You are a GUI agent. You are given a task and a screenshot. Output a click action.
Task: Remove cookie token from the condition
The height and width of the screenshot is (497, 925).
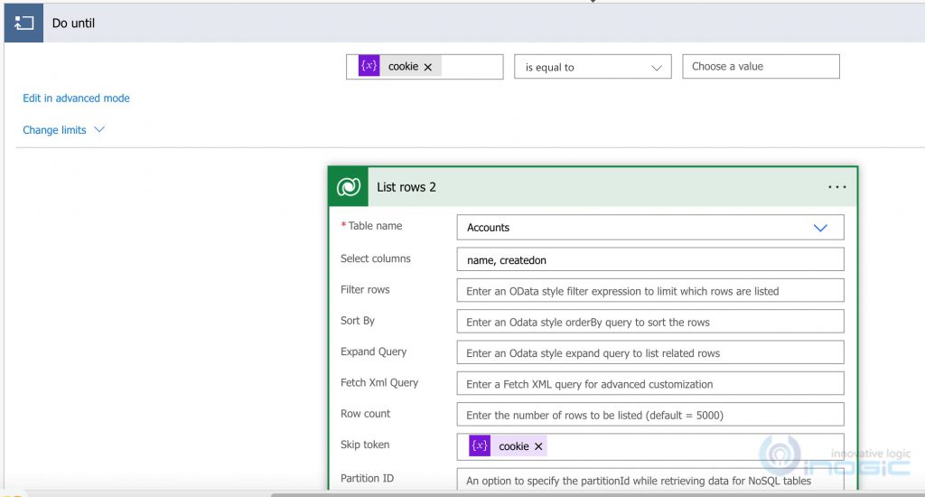click(428, 67)
